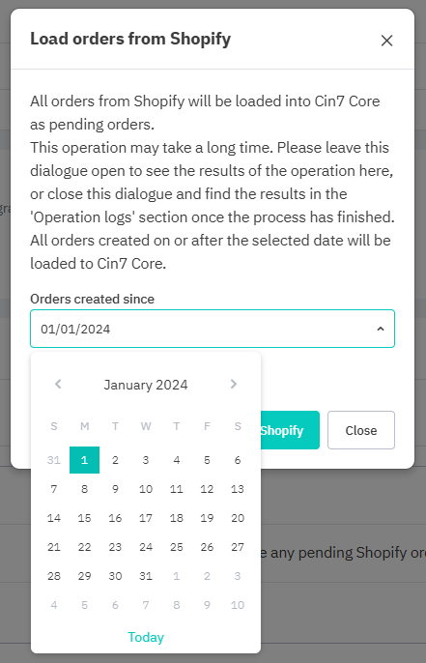Click the Close button
This screenshot has height=663, width=426.
pyautogui.click(x=361, y=430)
